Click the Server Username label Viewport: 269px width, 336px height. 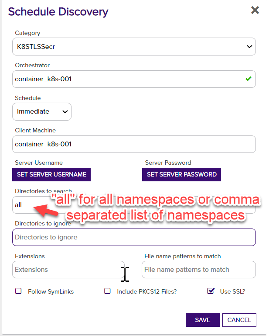click(x=39, y=163)
